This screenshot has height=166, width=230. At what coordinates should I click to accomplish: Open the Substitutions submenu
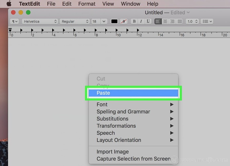tap(134, 119)
